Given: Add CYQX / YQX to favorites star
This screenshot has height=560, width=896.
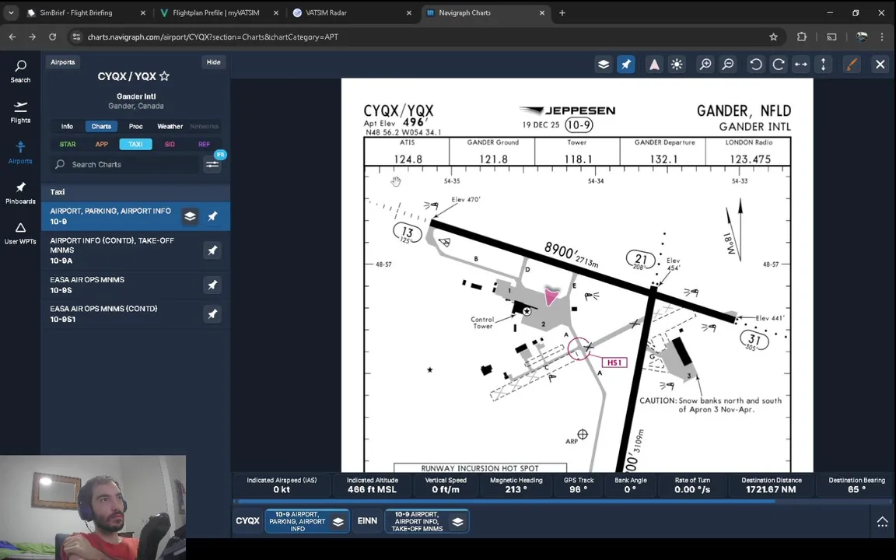Looking at the screenshot, I should tap(165, 76).
